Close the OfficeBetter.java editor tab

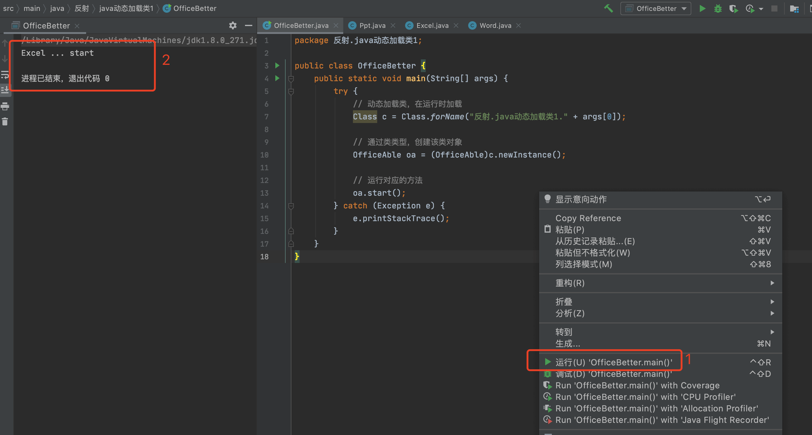coord(336,25)
